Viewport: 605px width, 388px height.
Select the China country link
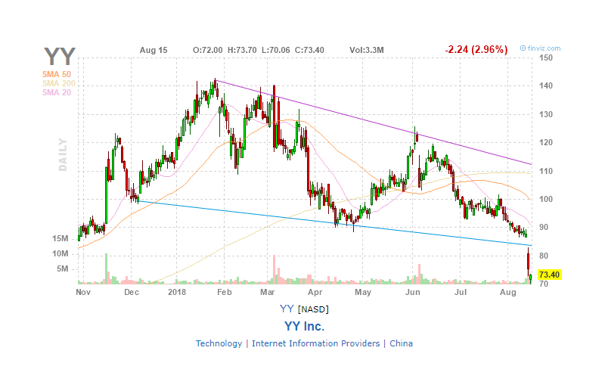(x=401, y=343)
